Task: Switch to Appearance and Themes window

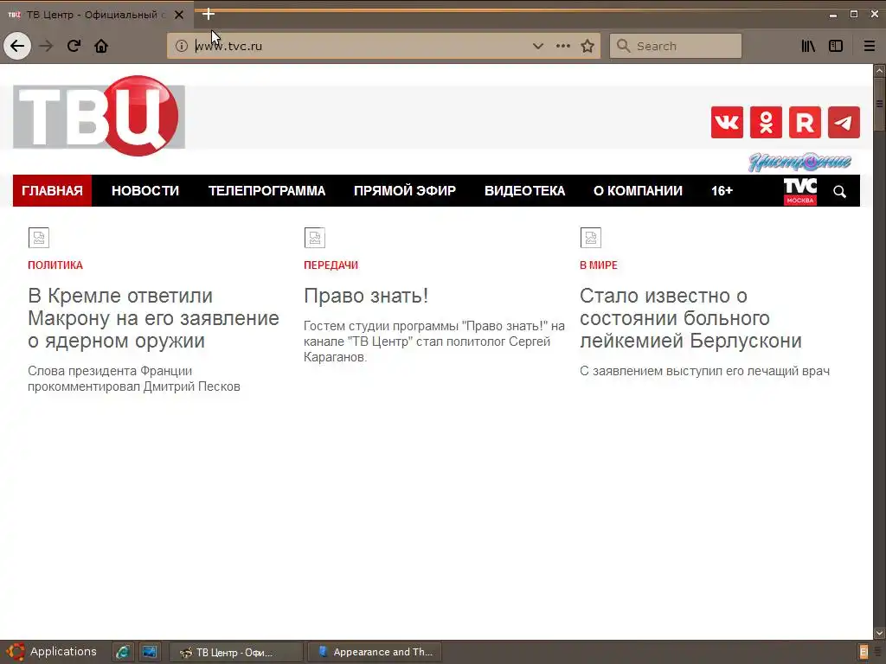Action: pos(375,652)
